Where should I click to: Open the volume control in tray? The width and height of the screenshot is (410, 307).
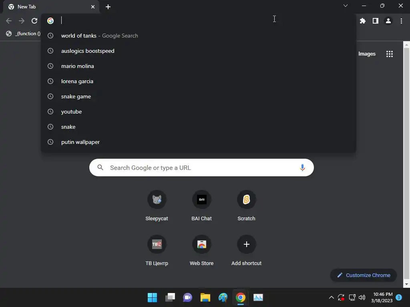click(x=362, y=297)
